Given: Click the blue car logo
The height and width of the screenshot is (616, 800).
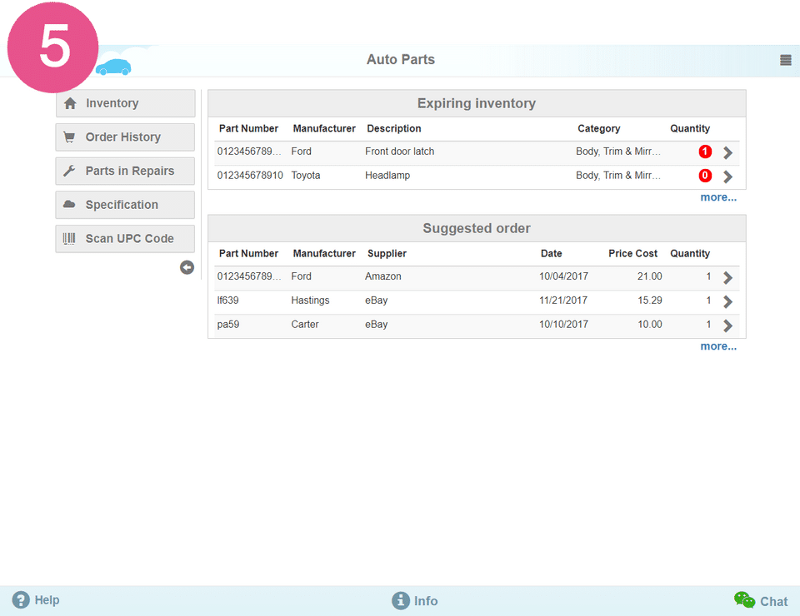Looking at the screenshot, I should click(x=113, y=67).
